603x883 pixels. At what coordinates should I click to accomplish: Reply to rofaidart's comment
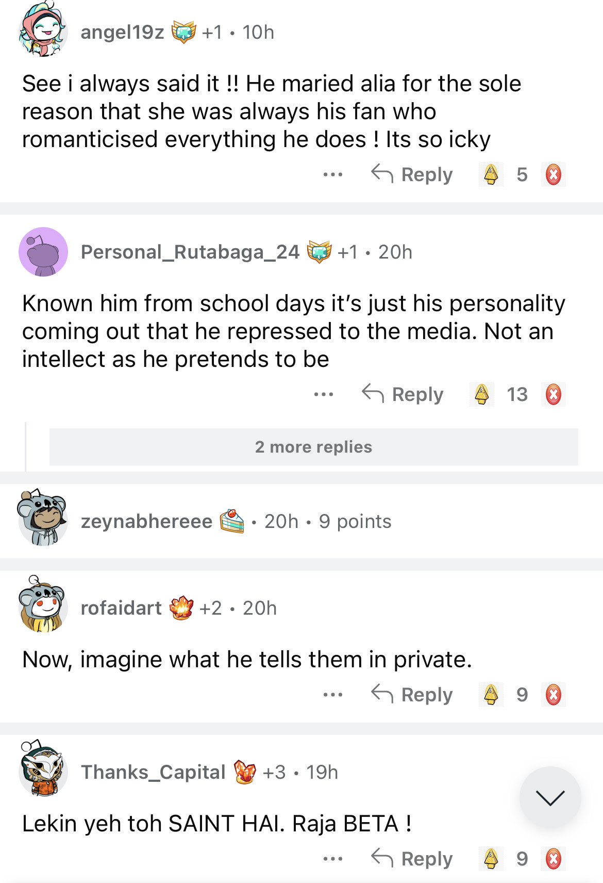[412, 695]
